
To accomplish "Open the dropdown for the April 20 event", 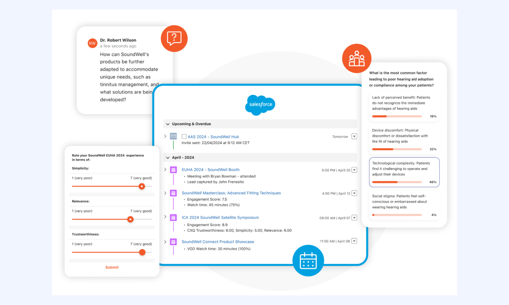I will pos(354,170).
